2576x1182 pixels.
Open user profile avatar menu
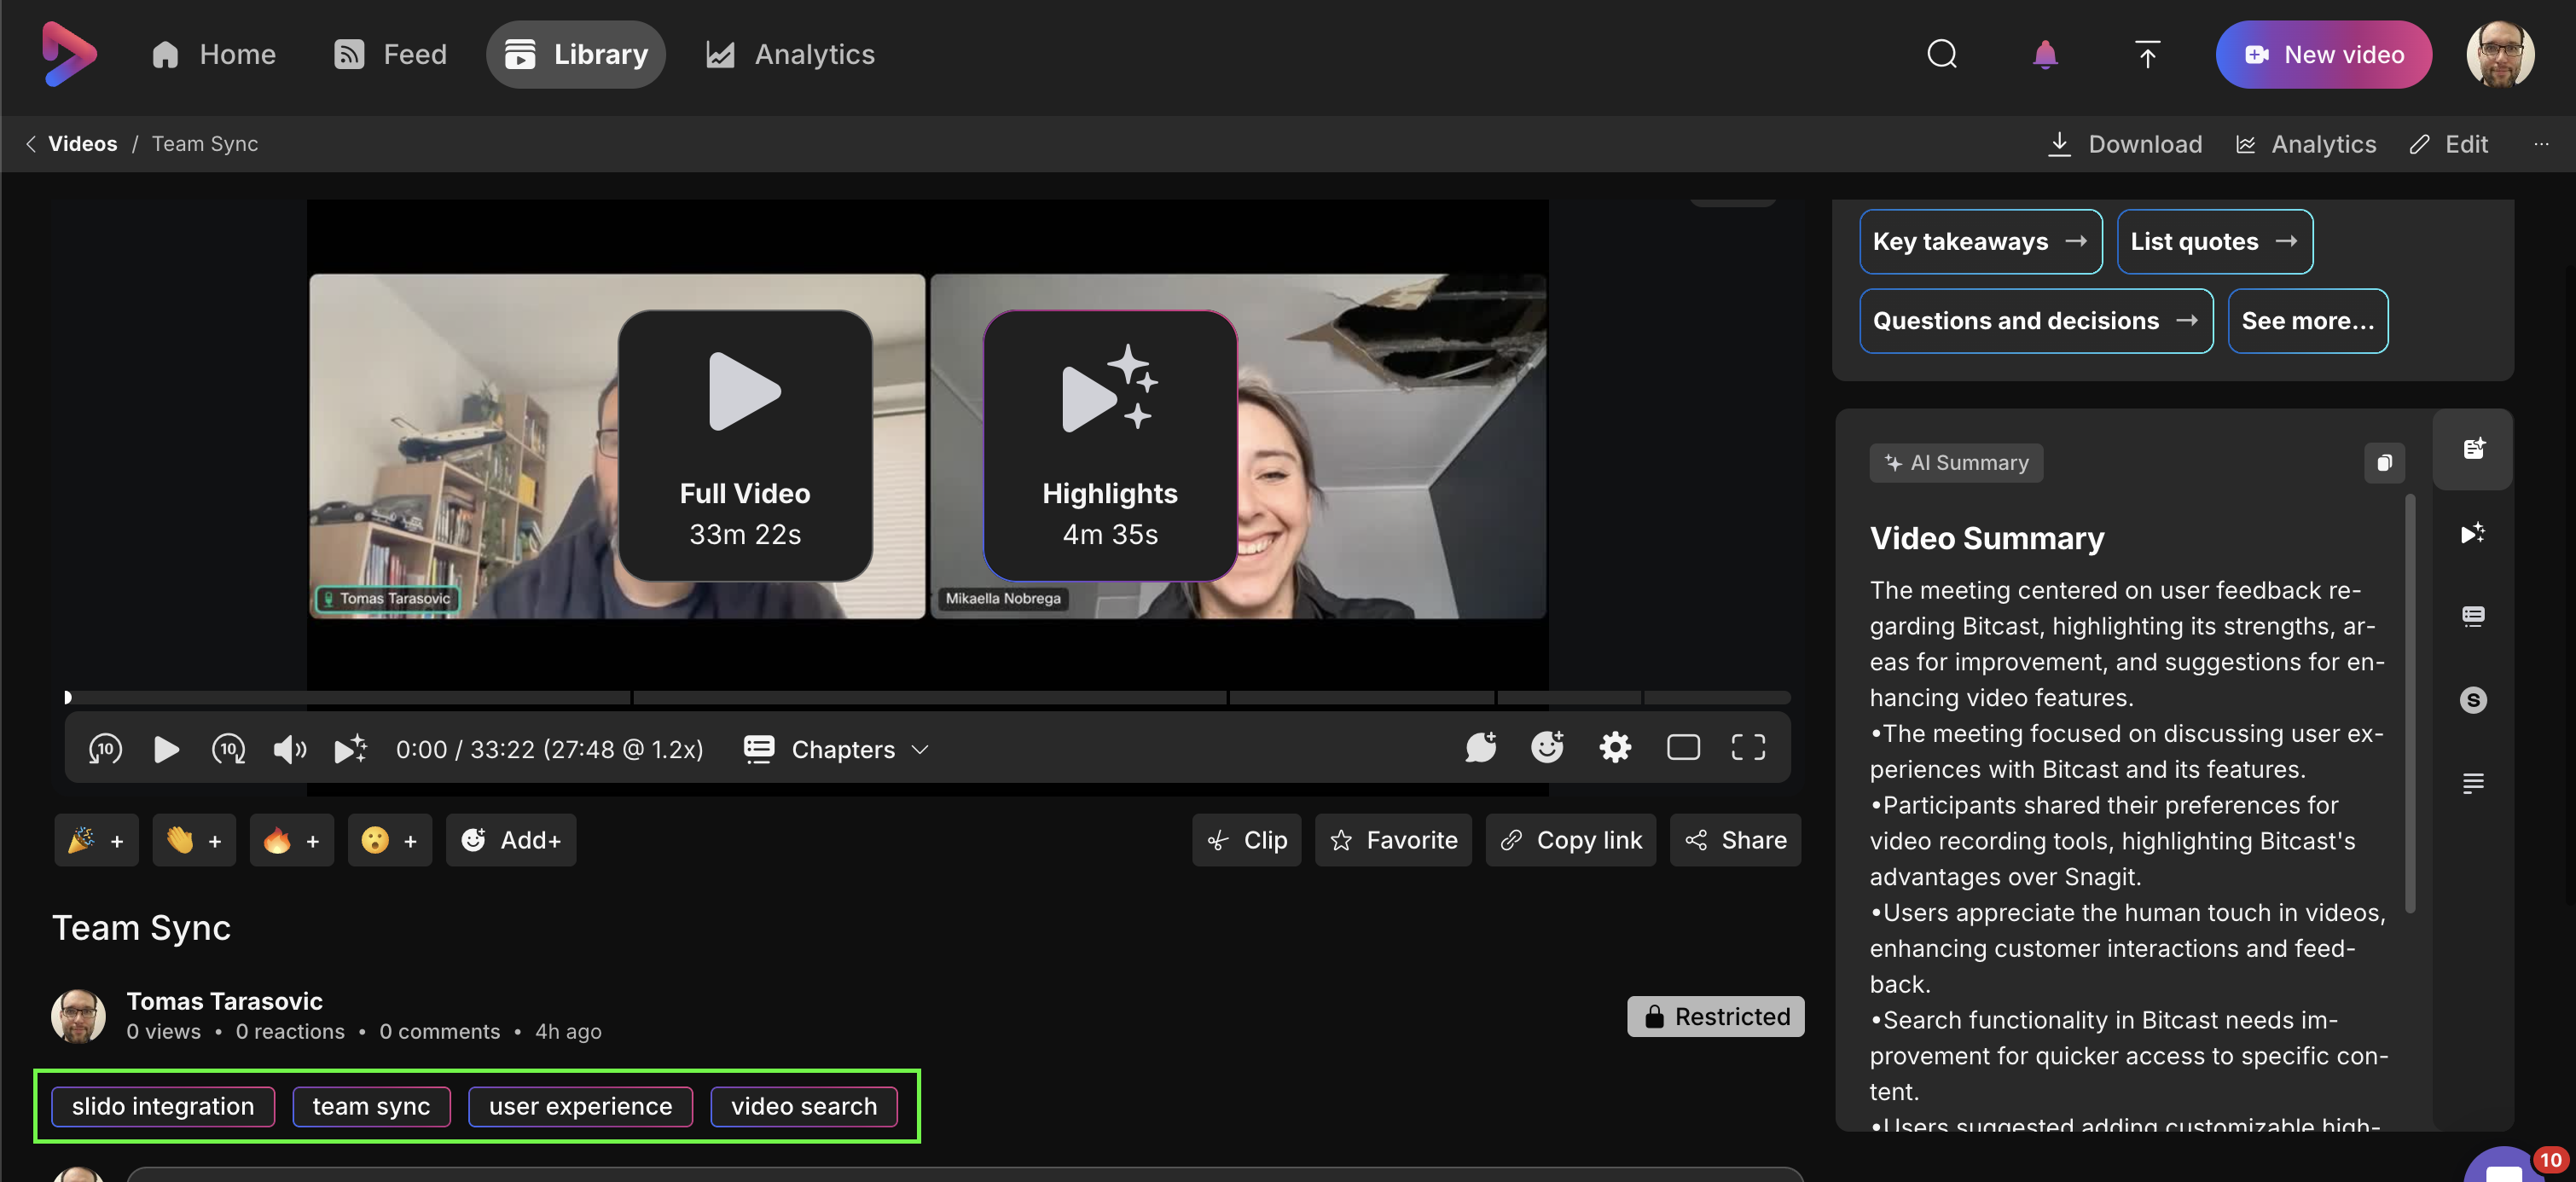2500,54
